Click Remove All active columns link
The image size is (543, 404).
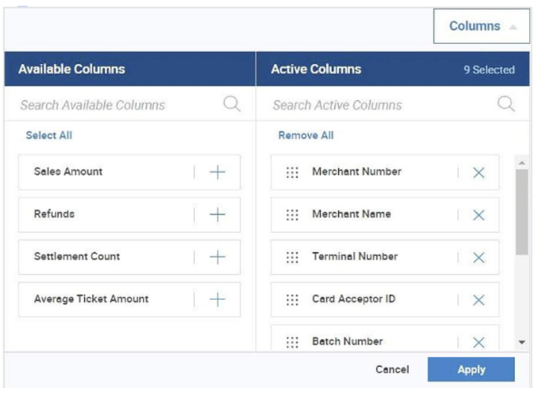point(306,136)
